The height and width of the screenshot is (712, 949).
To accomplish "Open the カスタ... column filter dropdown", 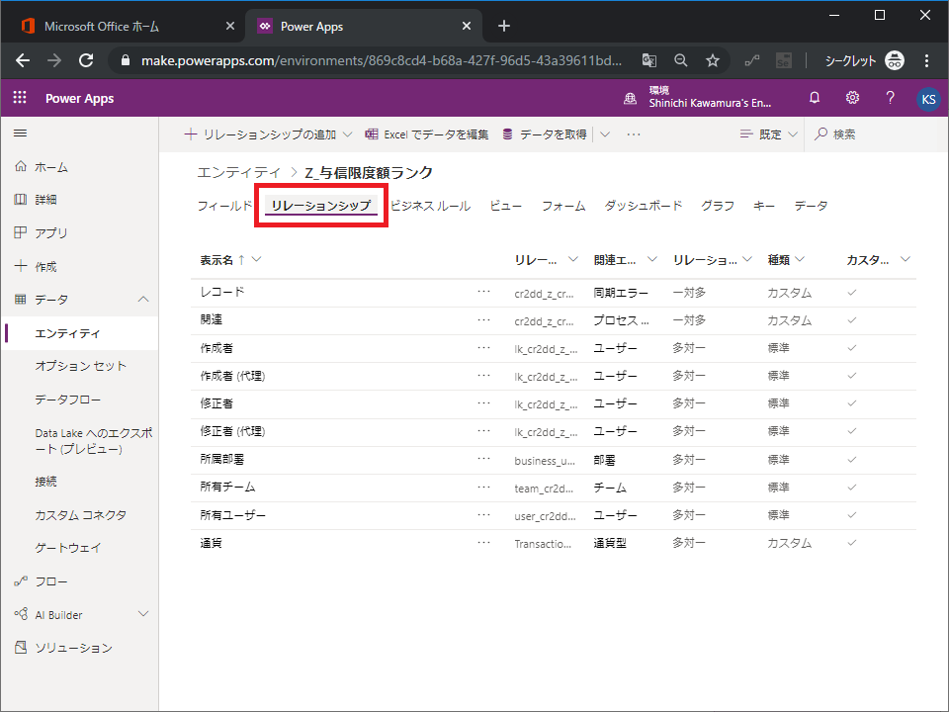I will (905, 260).
